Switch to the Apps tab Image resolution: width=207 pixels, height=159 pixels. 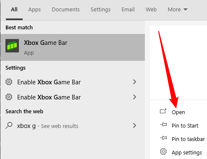[34, 10]
